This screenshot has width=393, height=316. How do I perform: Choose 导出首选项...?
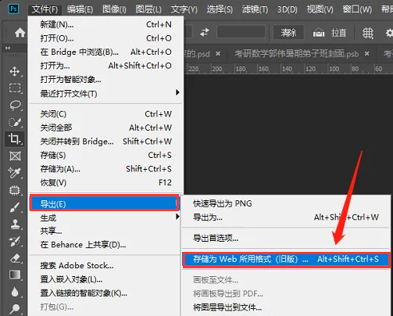[286, 238]
